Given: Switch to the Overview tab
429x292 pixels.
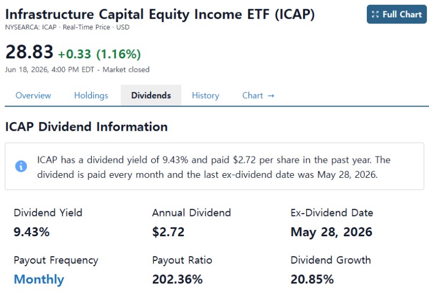Looking at the screenshot, I should point(33,95).
